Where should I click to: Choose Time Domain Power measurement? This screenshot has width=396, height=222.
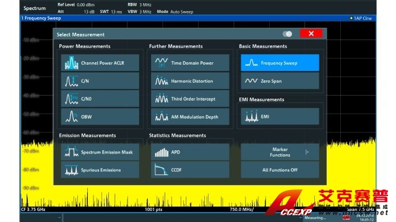coord(190,63)
